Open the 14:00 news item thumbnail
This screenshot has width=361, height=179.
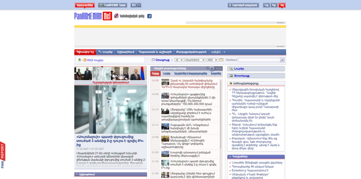(165, 96)
